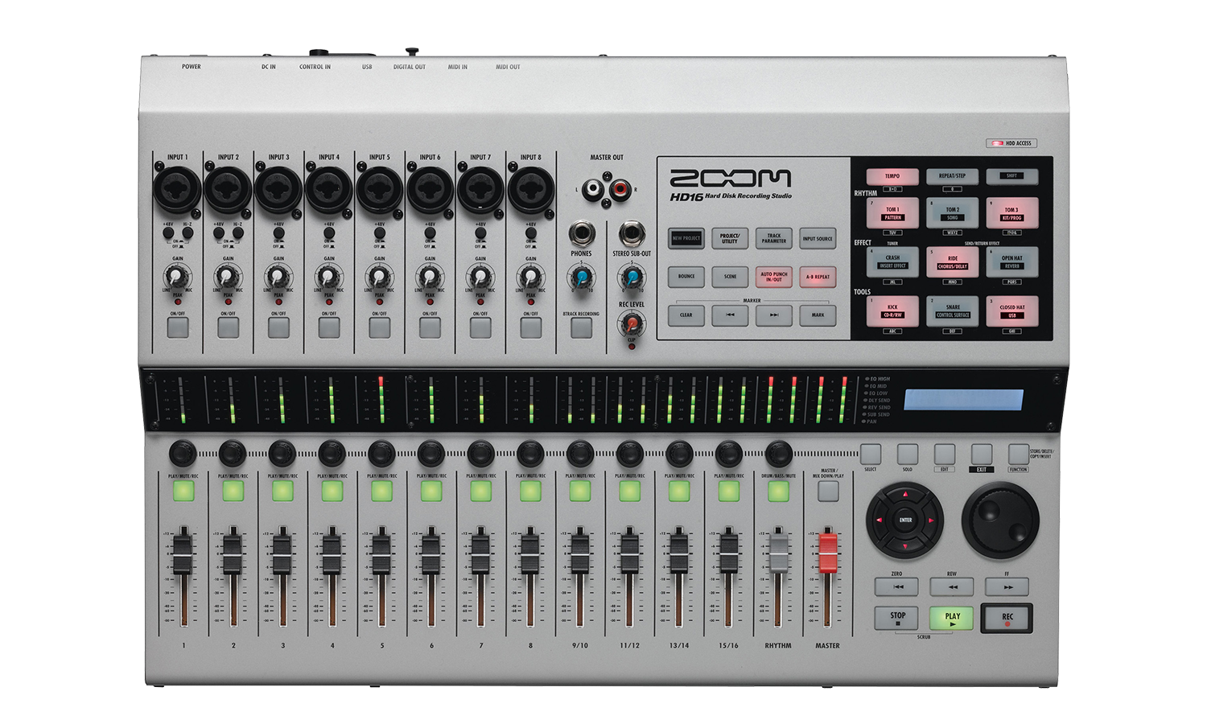Tap the TOM 2 SONG pad
Viewport: 1207px width, 724px height.
pos(952,213)
